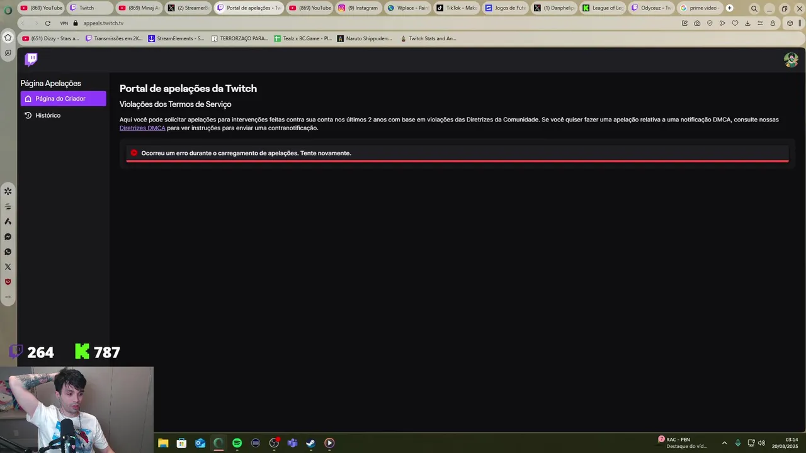Click the downloads arrow icon in address bar
806x453 pixels.
click(x=747, y=23)
